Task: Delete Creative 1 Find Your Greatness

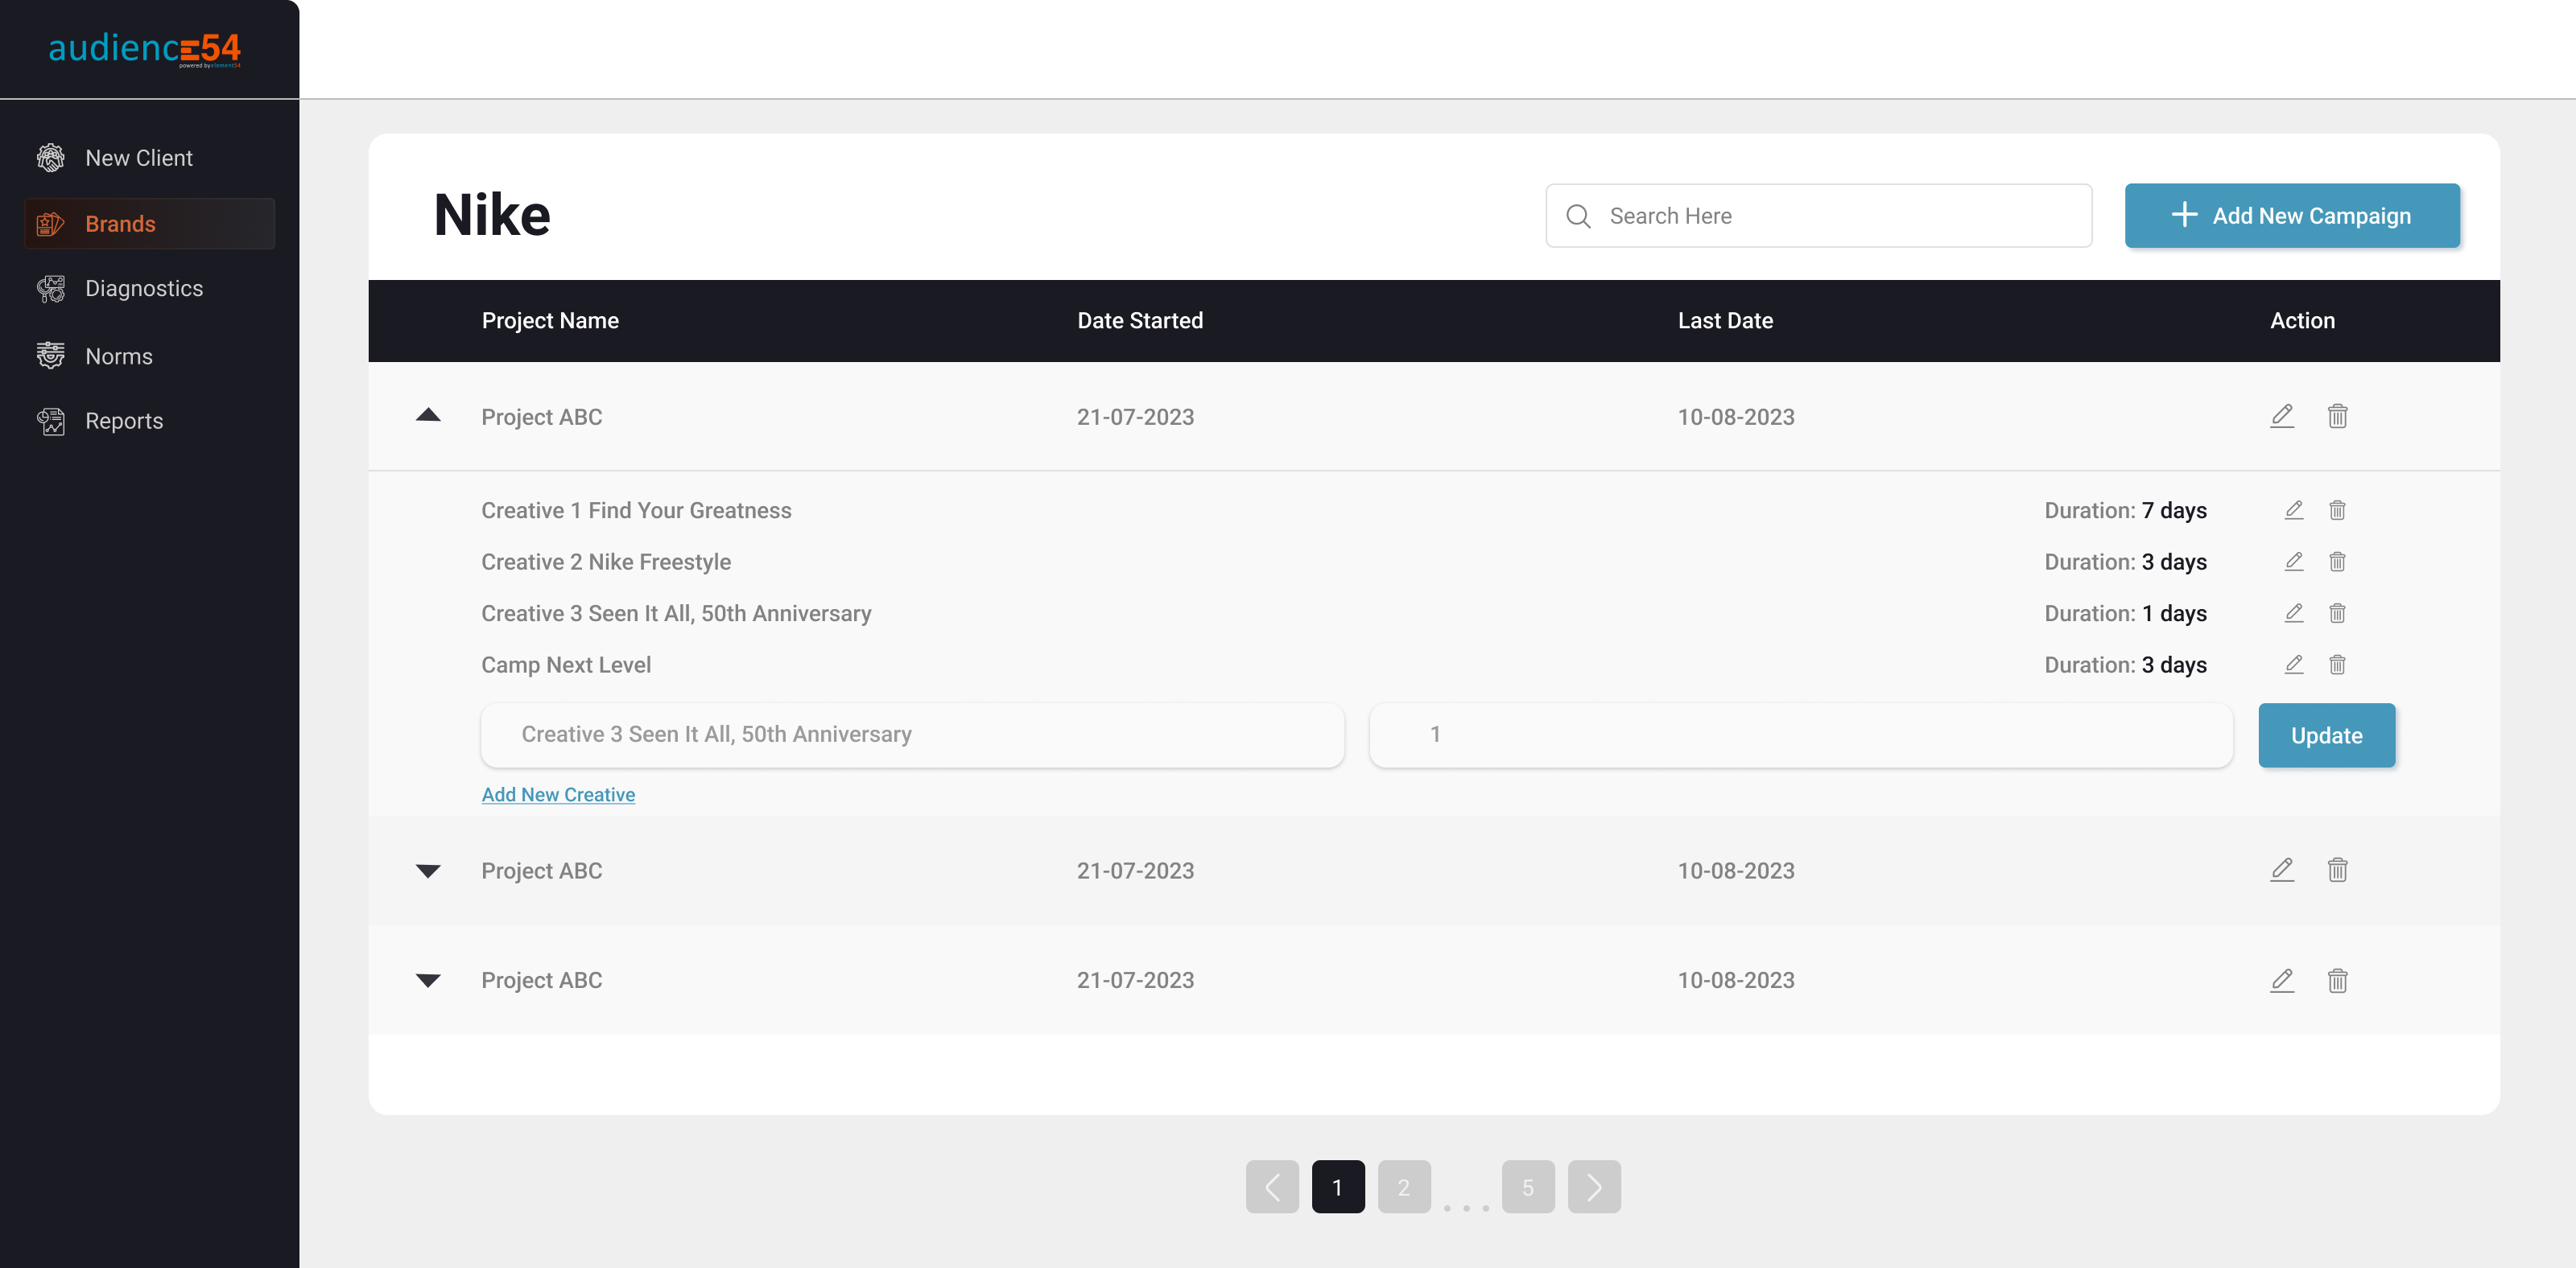Action: tap(2337, 509)
